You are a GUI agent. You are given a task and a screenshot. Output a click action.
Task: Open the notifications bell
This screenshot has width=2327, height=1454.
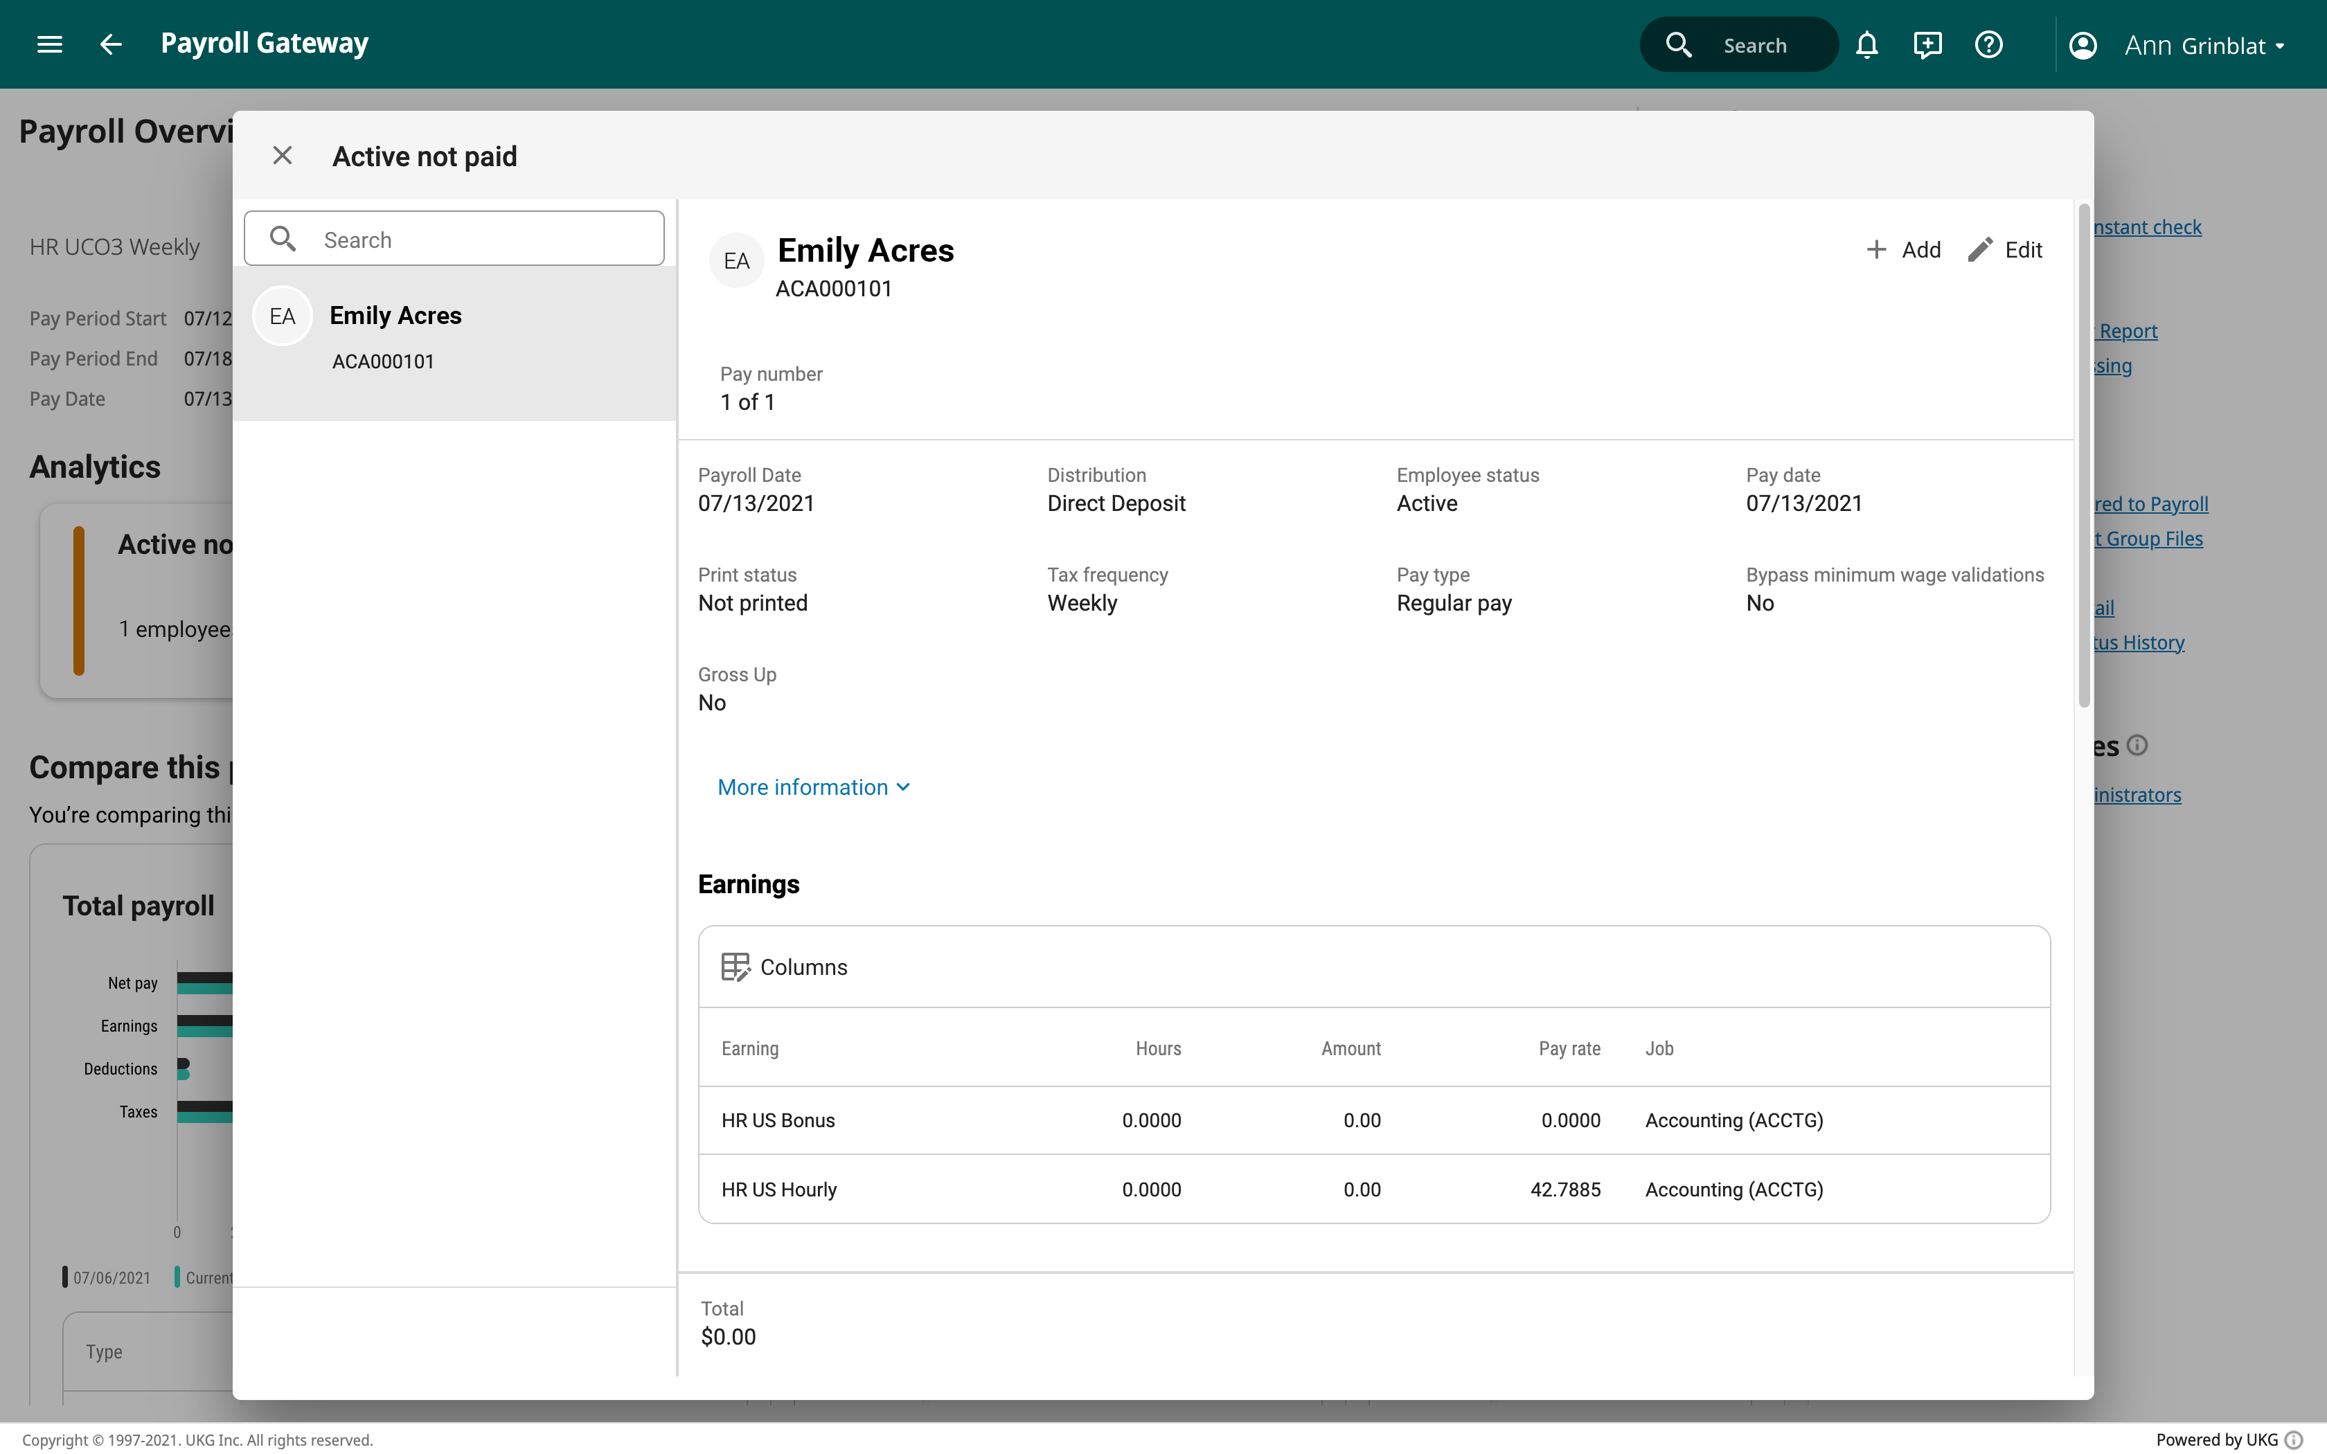coord(1867,44)
